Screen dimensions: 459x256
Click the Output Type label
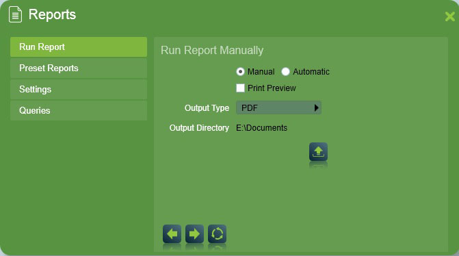click(207, 108)
